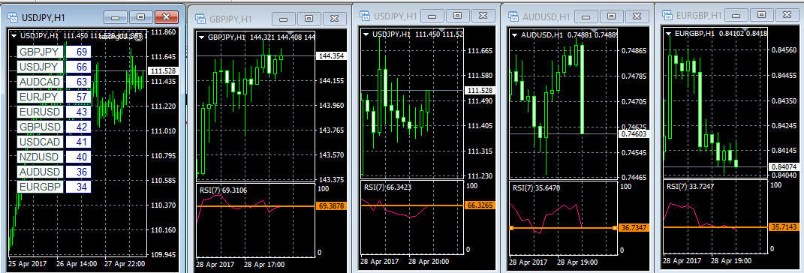The image size is (804, 273).
Task: Minimize the GBPJPY chart window
Action: pyautogui.click(x=283, y=19)
